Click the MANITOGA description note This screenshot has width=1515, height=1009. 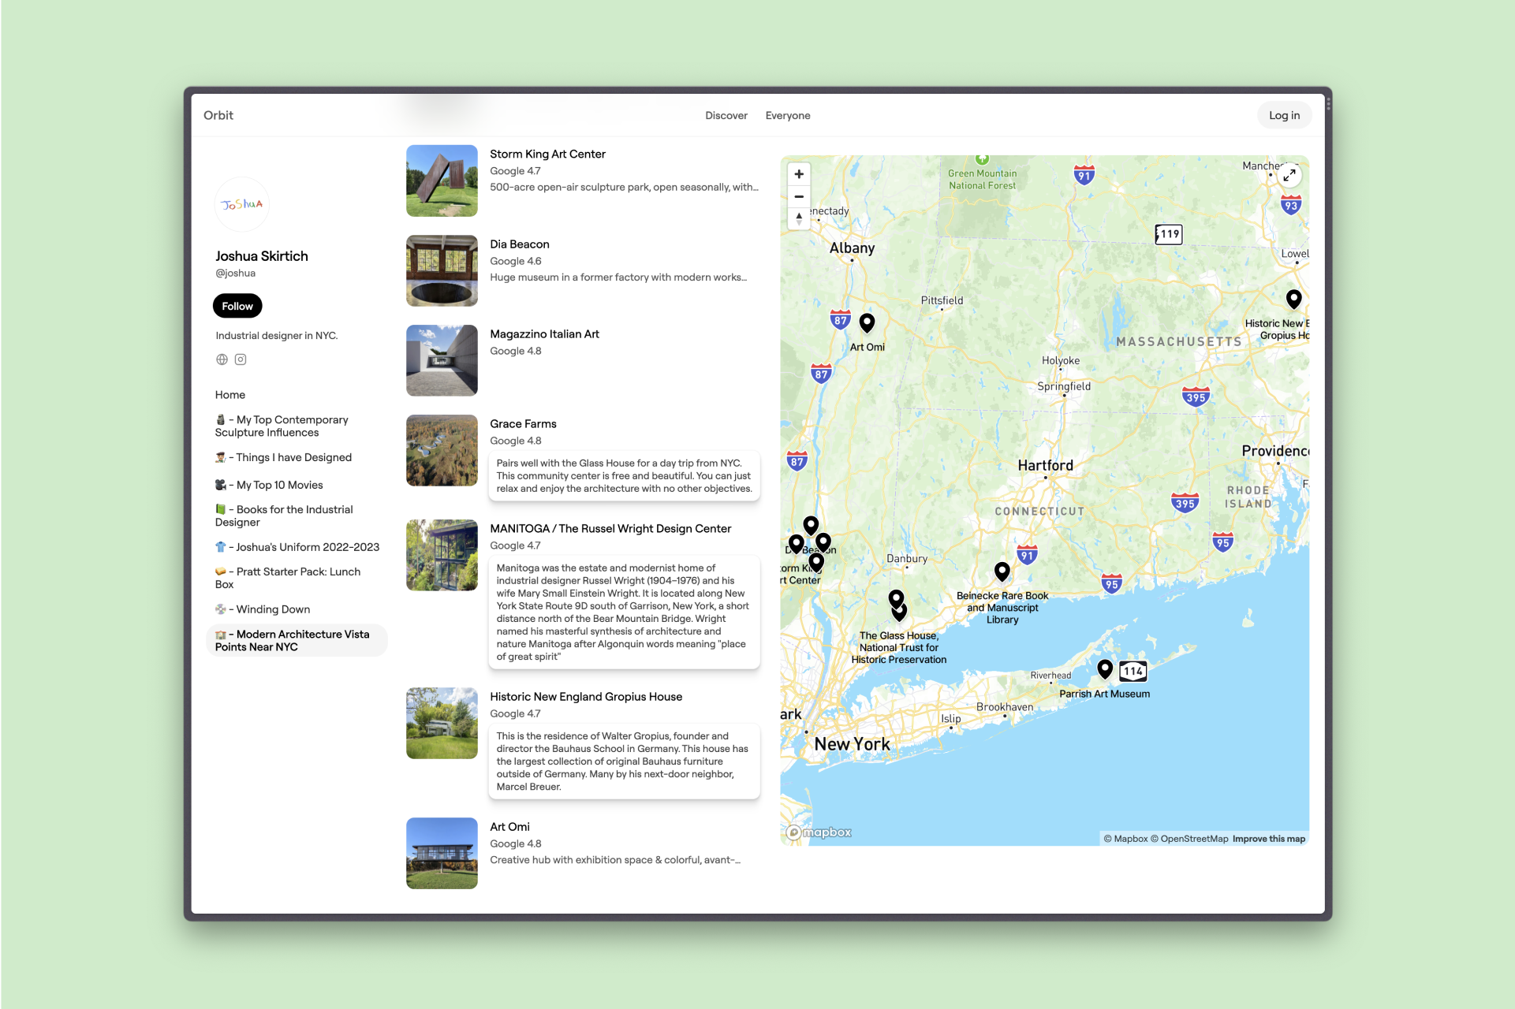[x=624, y=612]
